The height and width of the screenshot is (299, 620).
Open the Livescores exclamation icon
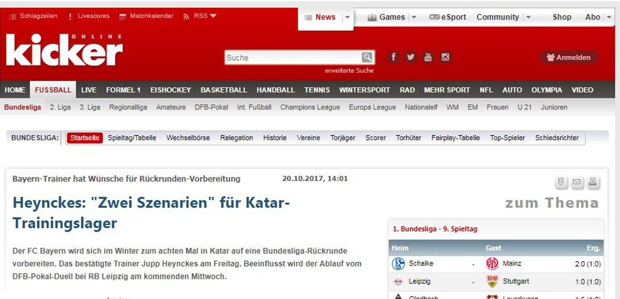(x=70, y=16)
